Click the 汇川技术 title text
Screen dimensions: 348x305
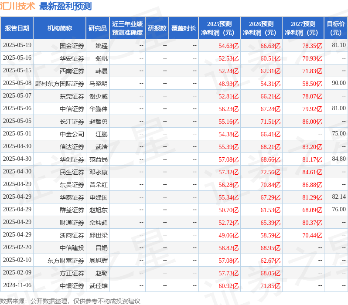(17, 6)
